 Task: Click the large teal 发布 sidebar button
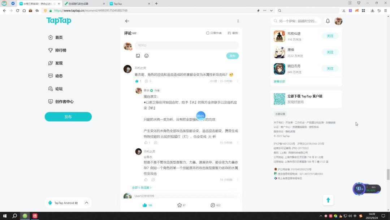coord(68,117)
